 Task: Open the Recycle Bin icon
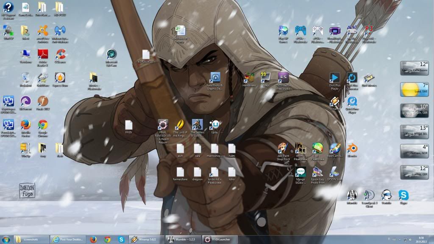(25, 80)
